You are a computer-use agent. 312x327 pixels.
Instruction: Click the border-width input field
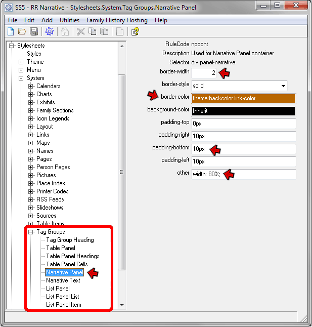click(204, 73)
